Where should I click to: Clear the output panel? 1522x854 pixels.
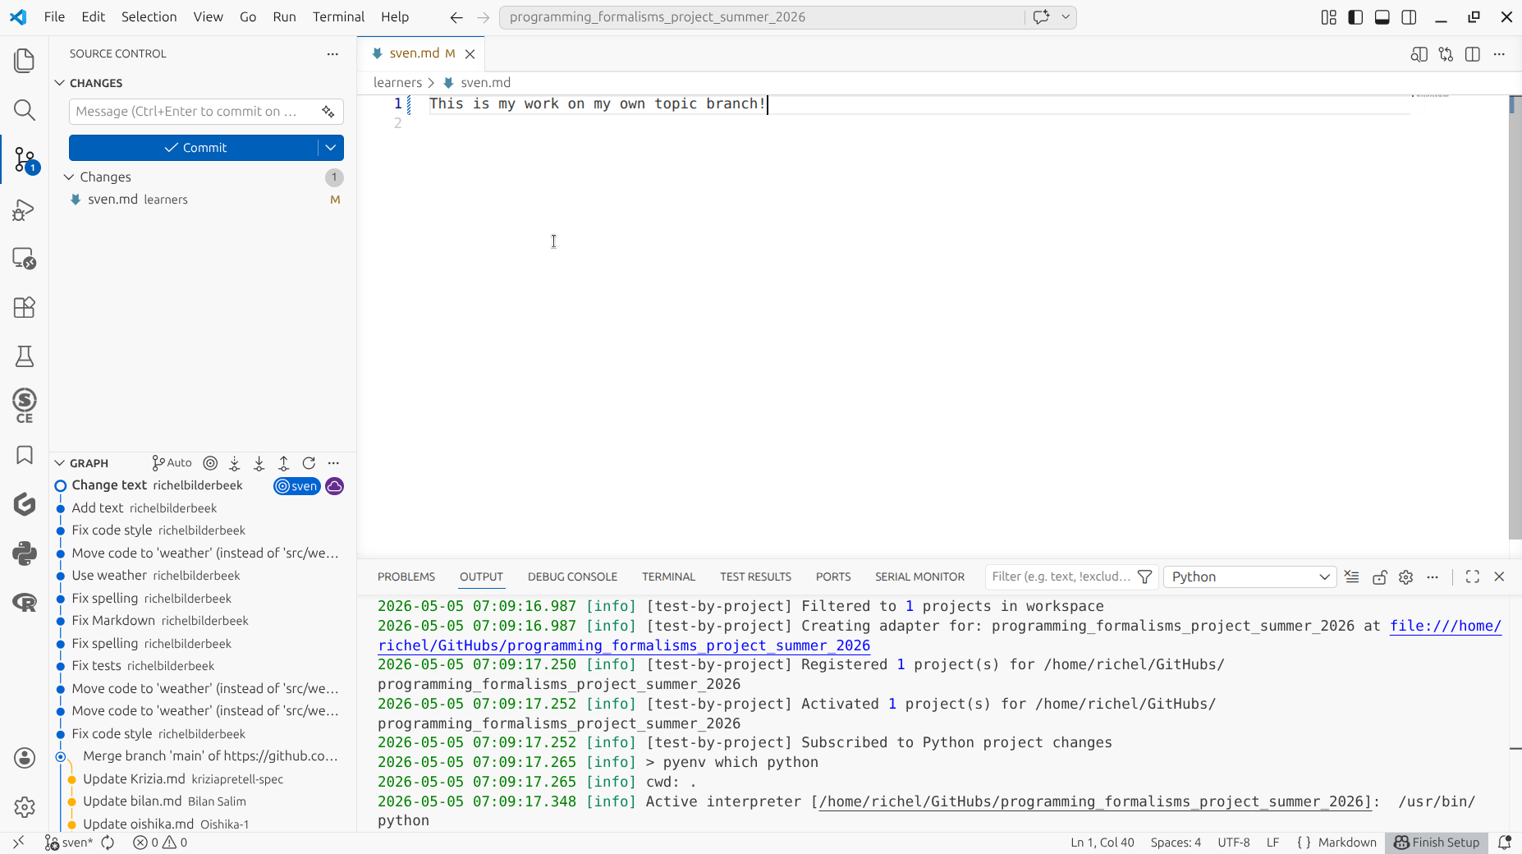click(1352, 576)
